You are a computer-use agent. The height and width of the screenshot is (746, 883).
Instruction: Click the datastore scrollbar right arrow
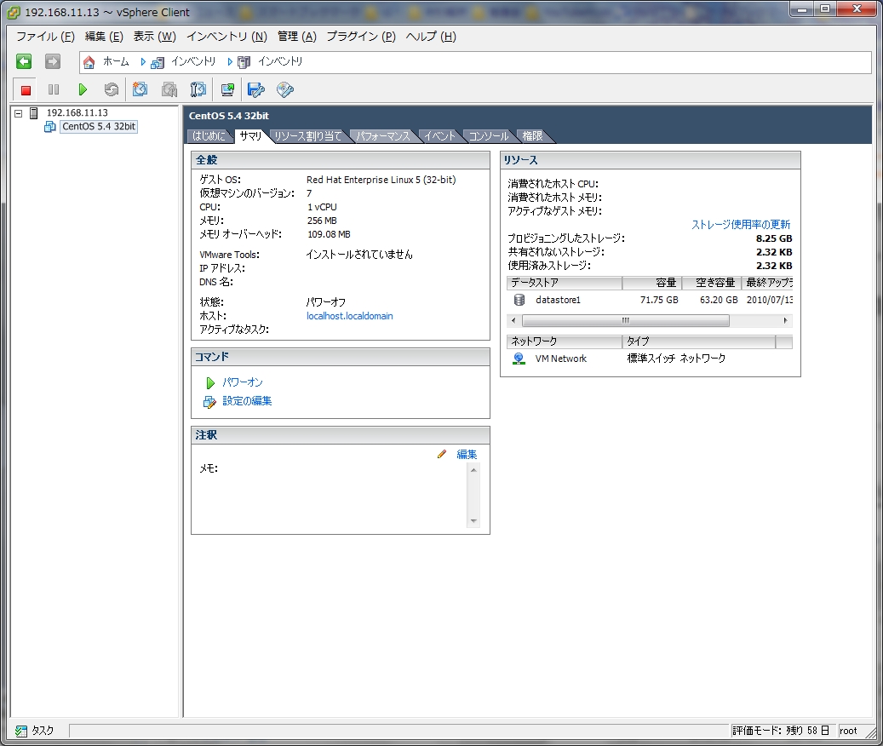point(786,321)
